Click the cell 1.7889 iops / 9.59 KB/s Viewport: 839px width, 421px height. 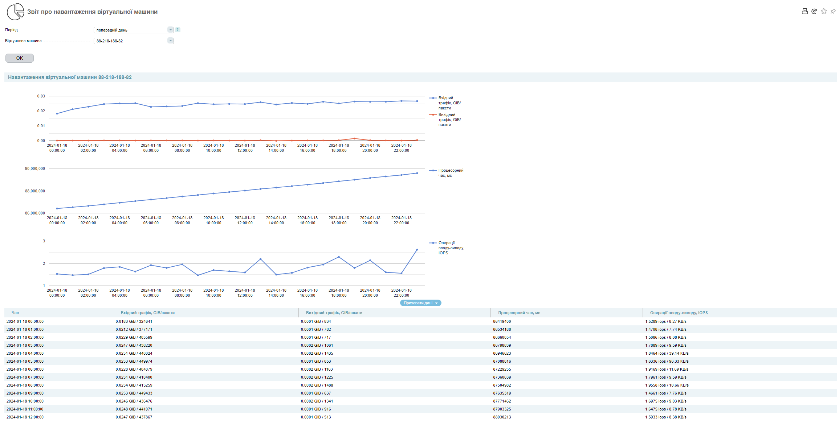(666, 345)
